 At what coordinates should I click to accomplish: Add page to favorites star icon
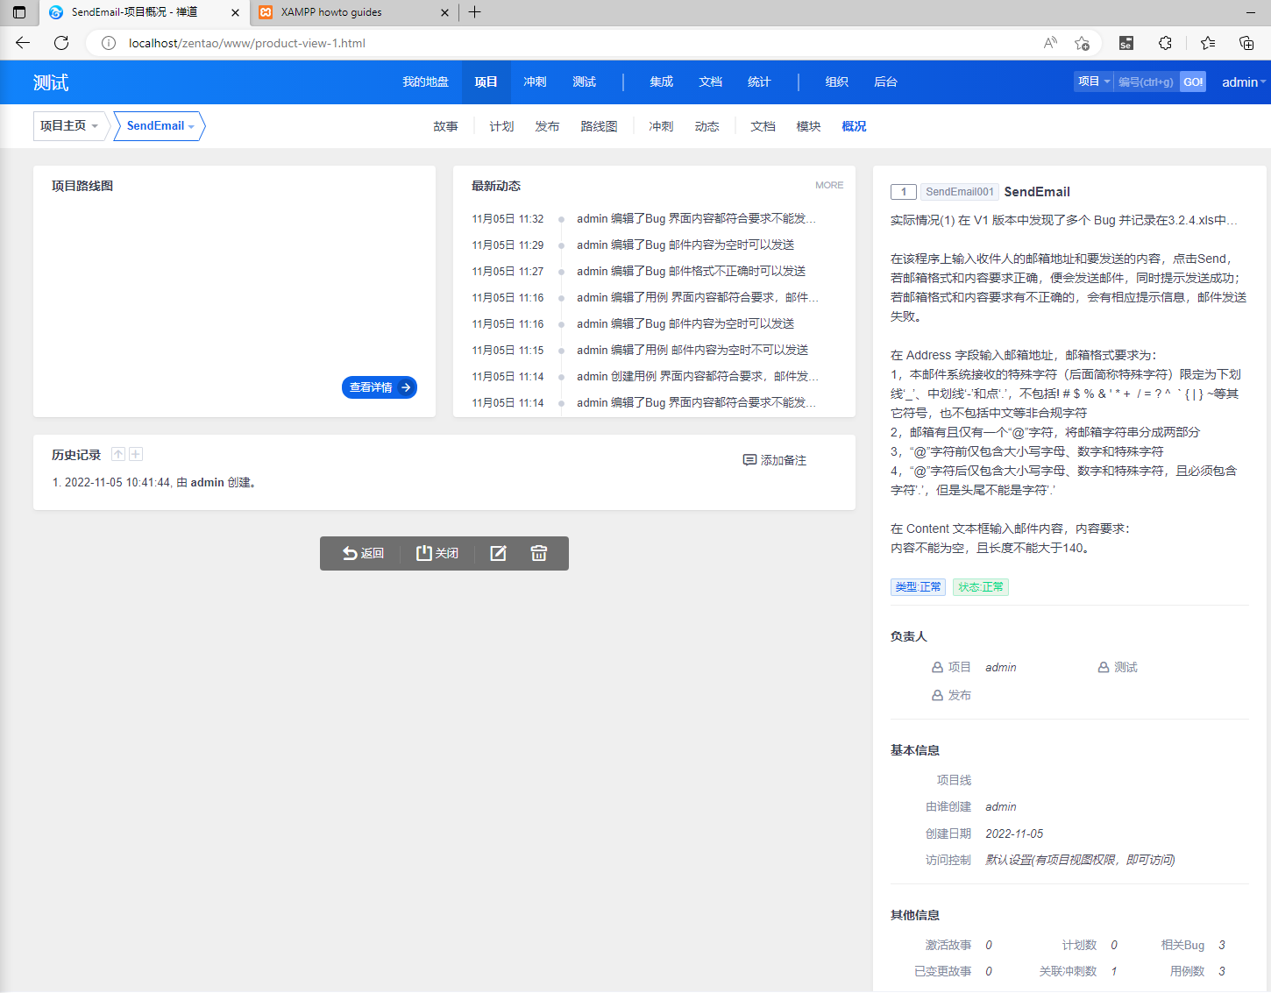click(1083, 43)
